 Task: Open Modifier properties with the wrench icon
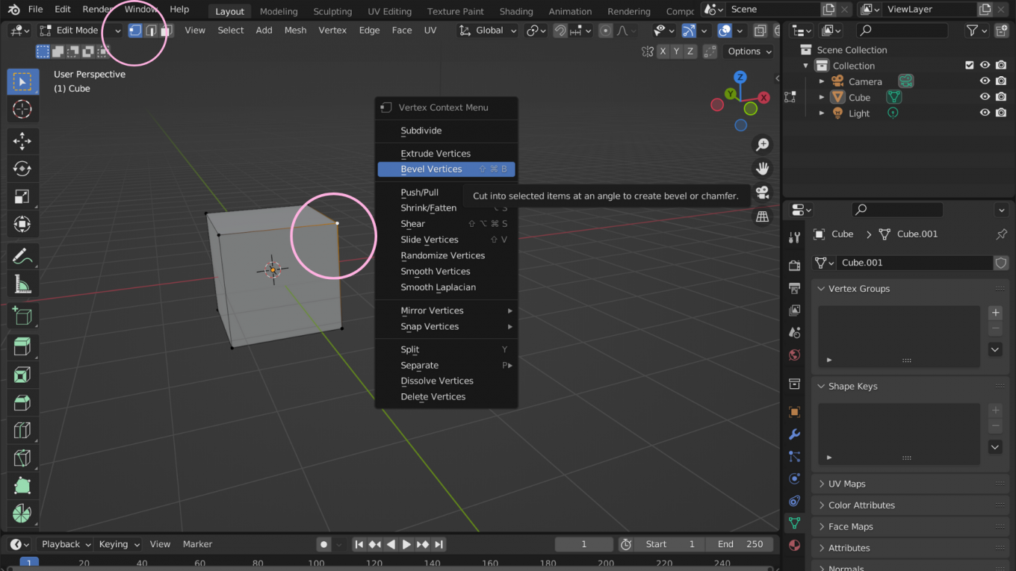[794, 434]
